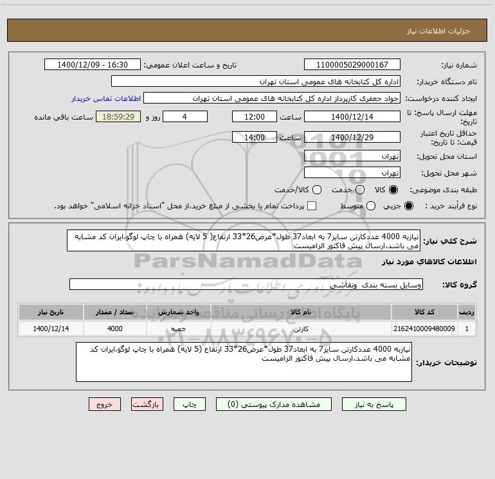The height and width of the screenshot is (479, 495).
Task: Click the response deadline time 12:00 field
Action: (x=255, y=116)
